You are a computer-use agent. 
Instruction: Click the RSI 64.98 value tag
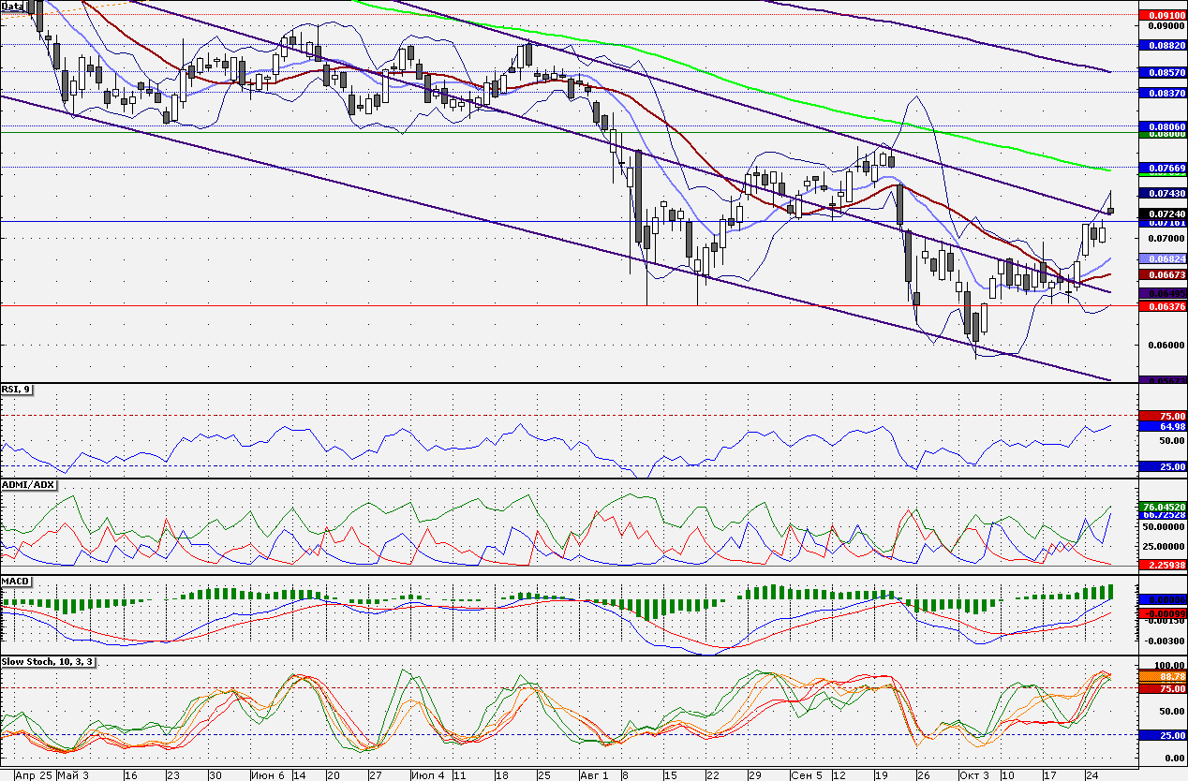[1163, 426]
